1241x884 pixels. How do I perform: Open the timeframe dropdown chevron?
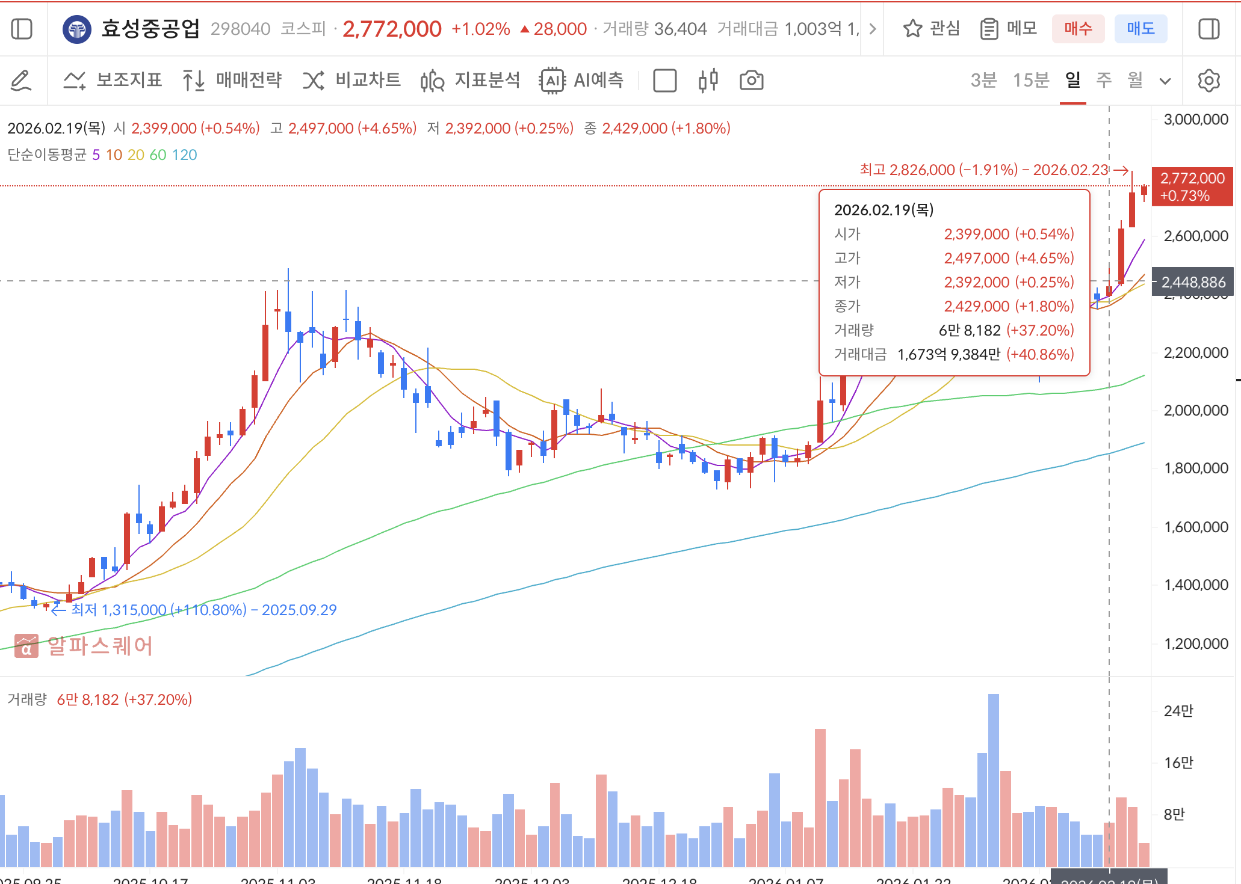coord(1166,80)
